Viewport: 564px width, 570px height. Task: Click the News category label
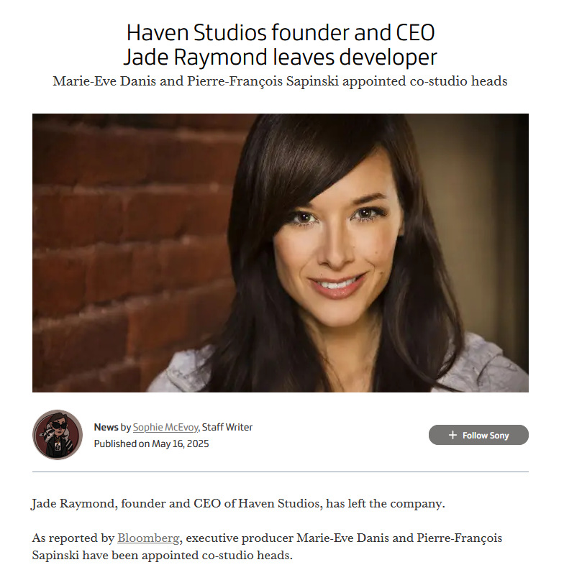tap(106, 427)
